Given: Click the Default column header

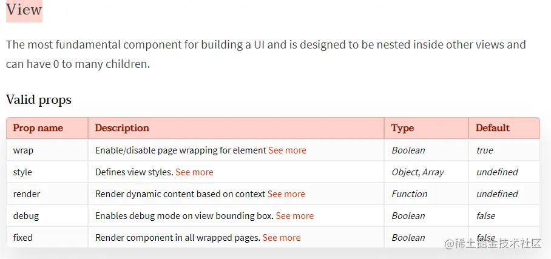Looking at the screenshot, I should pyautogui.click(x=504, y=128).
